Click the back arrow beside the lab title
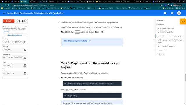Viewport: 186px width, 105px height. point(4,13)
